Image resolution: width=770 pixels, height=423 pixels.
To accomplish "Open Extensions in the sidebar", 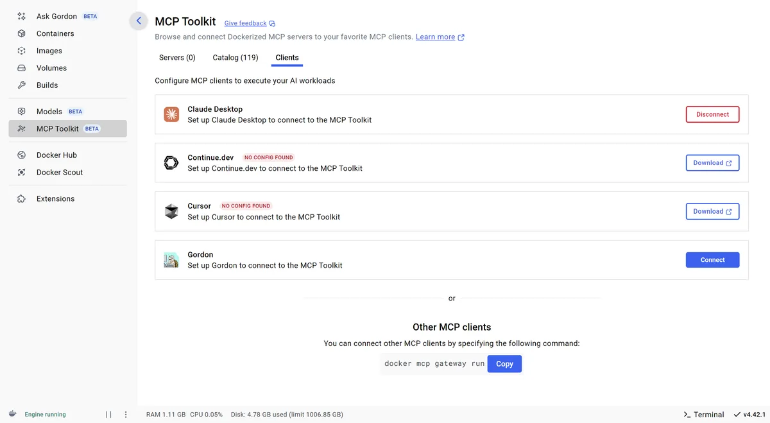I will 67,199.
